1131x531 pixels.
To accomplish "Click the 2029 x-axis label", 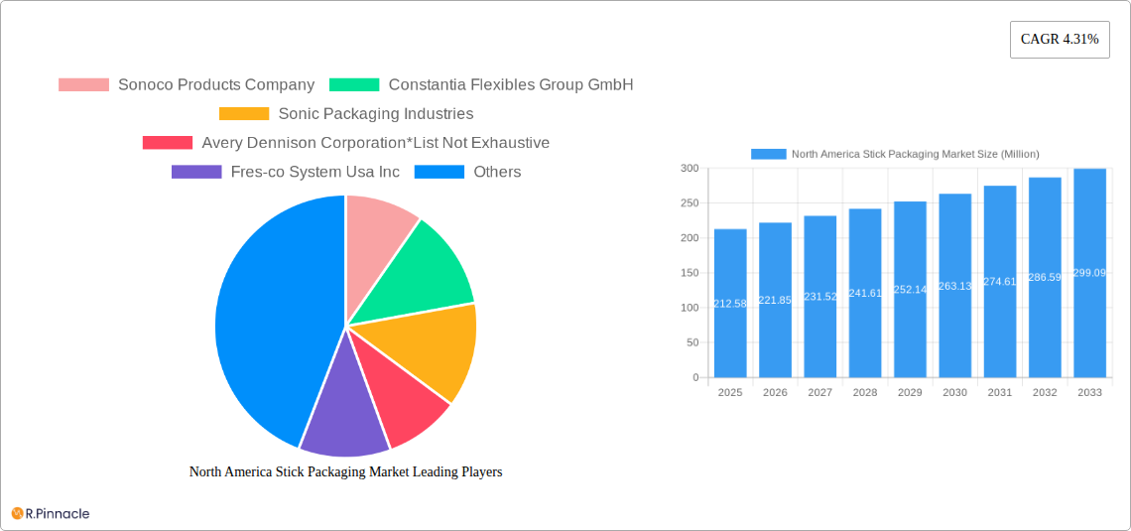I will (911, 393).
